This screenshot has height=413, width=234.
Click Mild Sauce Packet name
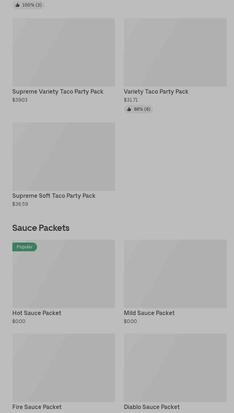pyautogui.click(x=149, y=313)
